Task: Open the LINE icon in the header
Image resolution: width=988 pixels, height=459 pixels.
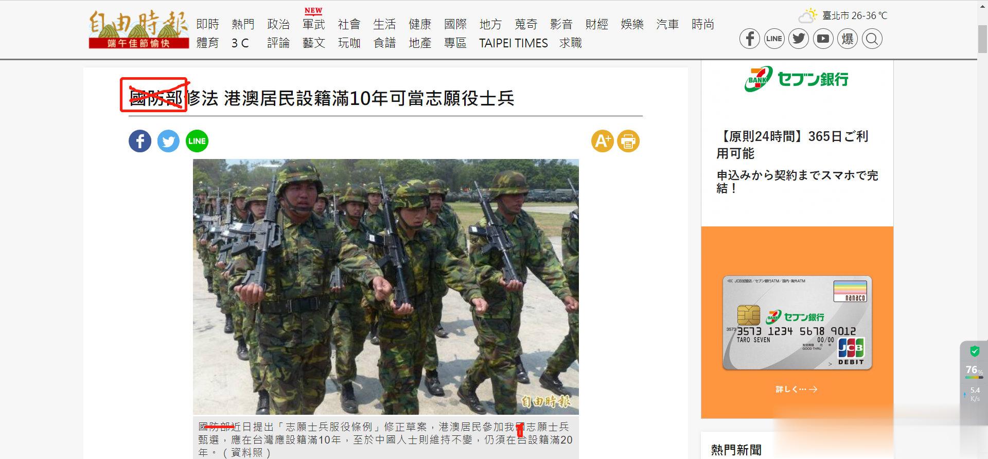Action: point(774,39)
